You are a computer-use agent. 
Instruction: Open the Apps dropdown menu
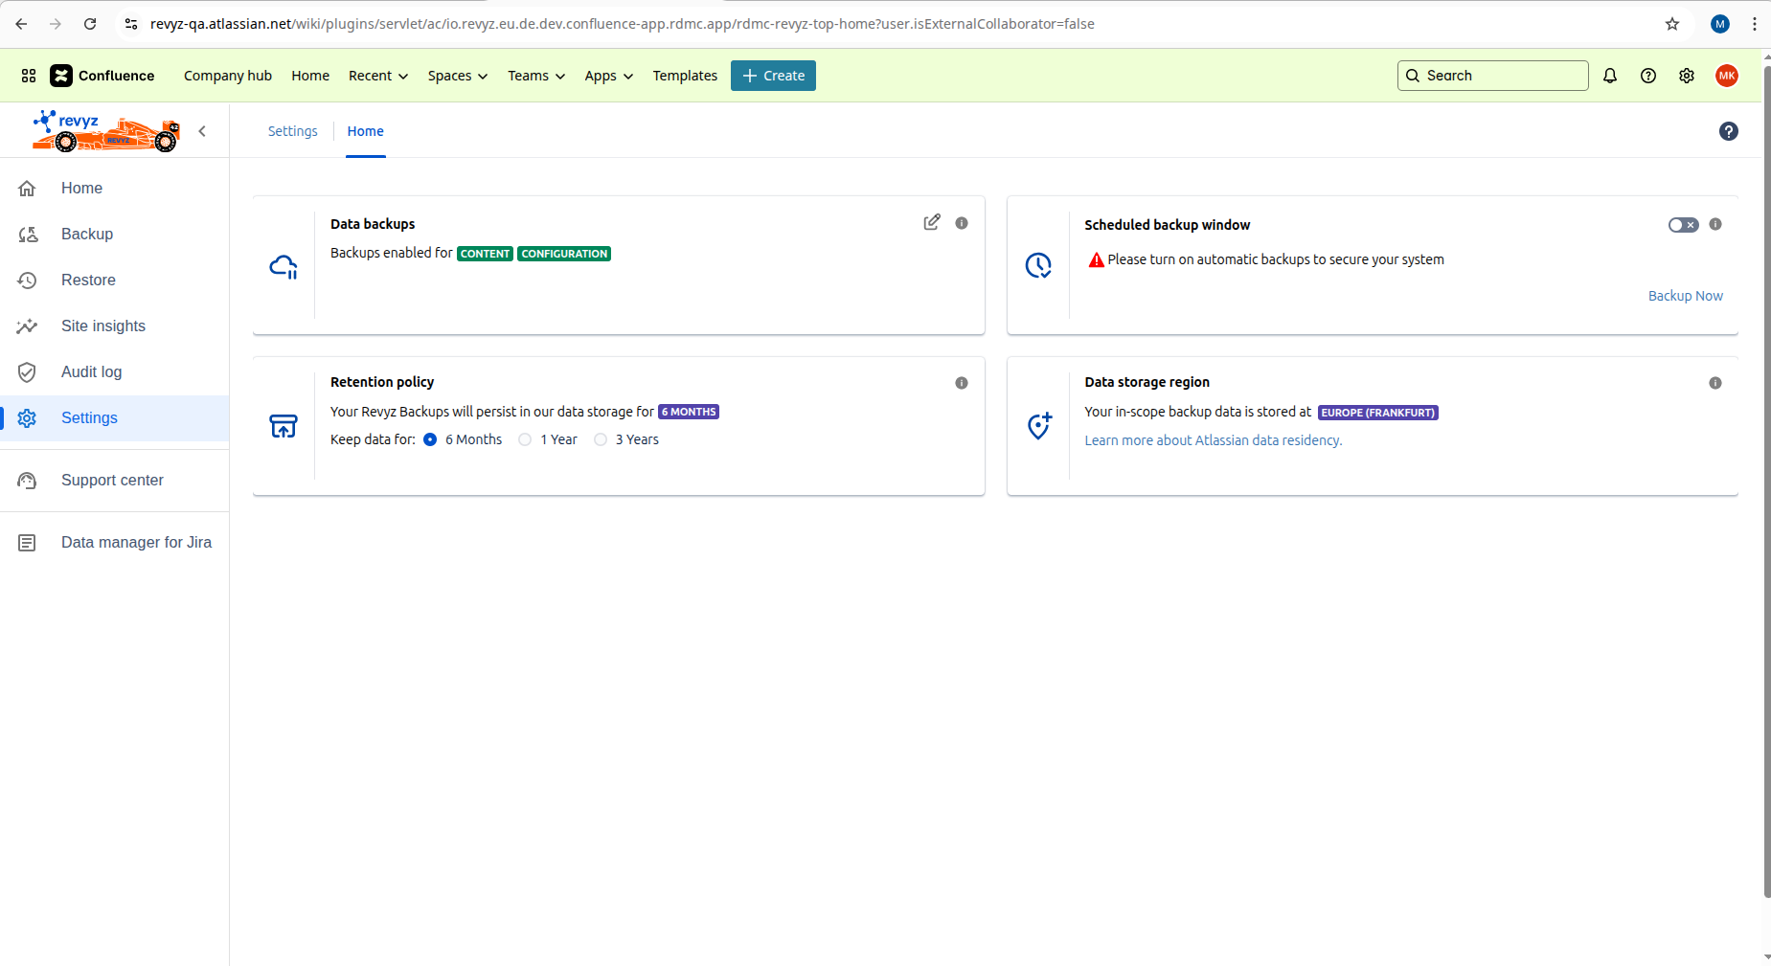pyautogui.click(x=609, y=76)
